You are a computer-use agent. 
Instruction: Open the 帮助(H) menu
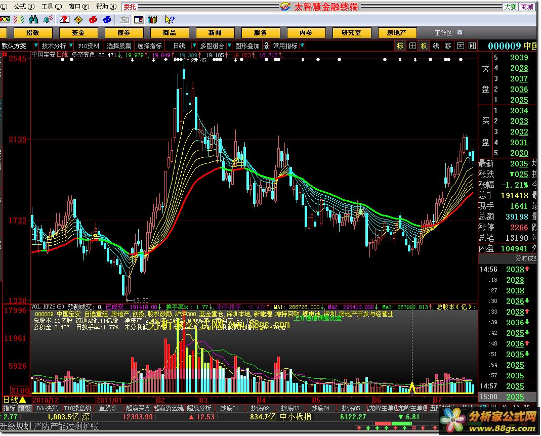click(x=106, y=7)
